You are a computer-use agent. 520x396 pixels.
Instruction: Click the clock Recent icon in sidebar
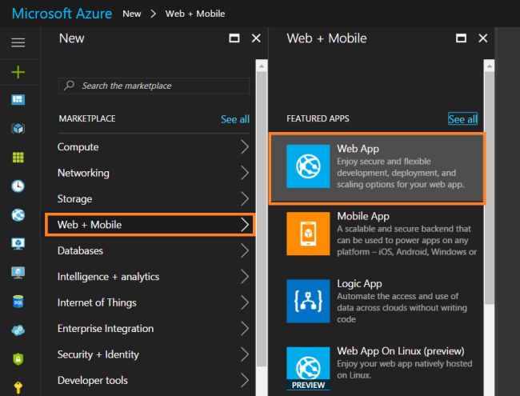(18, 186)
